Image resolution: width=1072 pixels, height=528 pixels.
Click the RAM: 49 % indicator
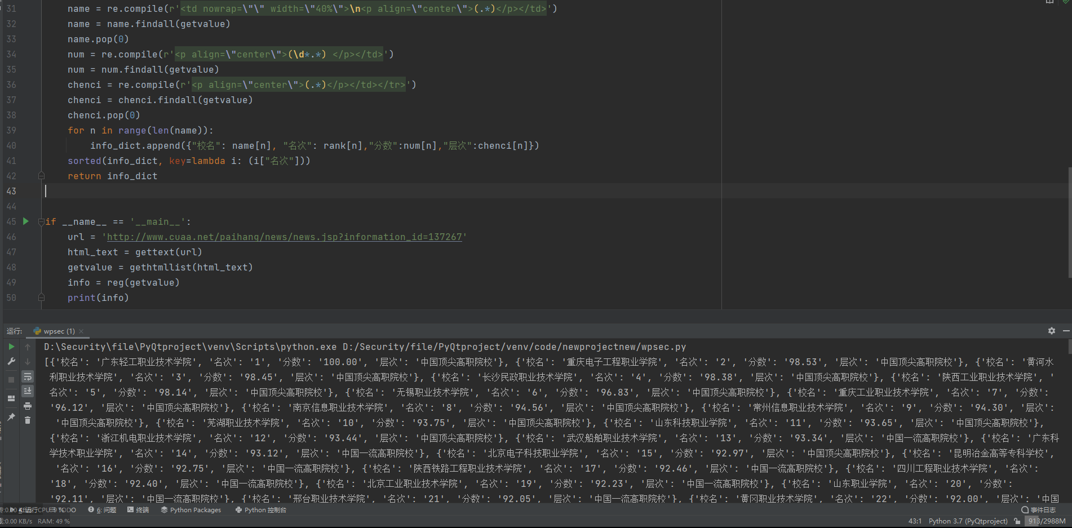(54, 521)
